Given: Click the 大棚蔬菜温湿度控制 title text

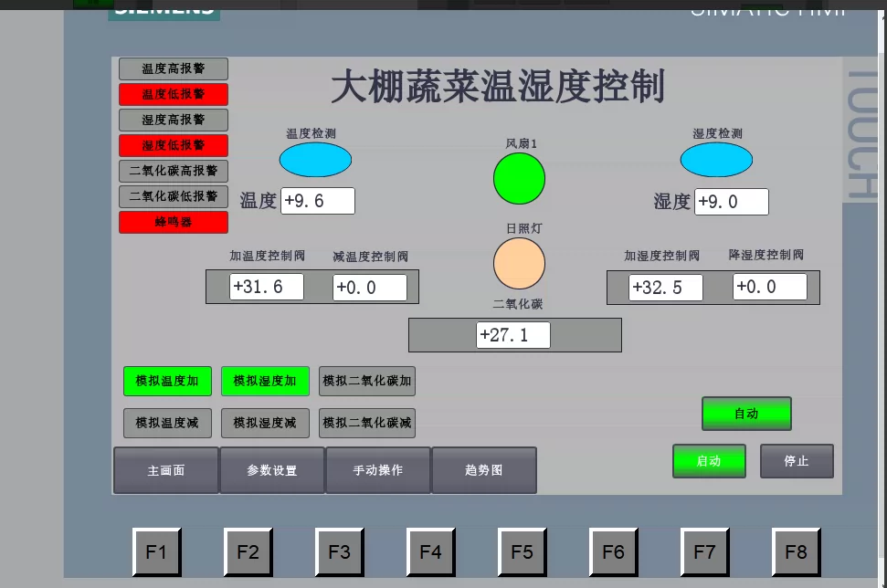Looking at the screenshot, I should pyautogui.click(x=498, y=87).
